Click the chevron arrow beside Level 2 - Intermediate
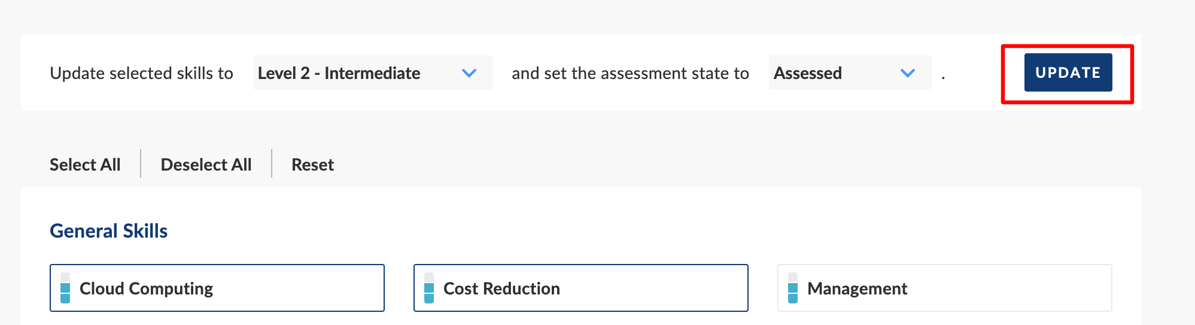Screen dimensions: 1195x325 469,73
